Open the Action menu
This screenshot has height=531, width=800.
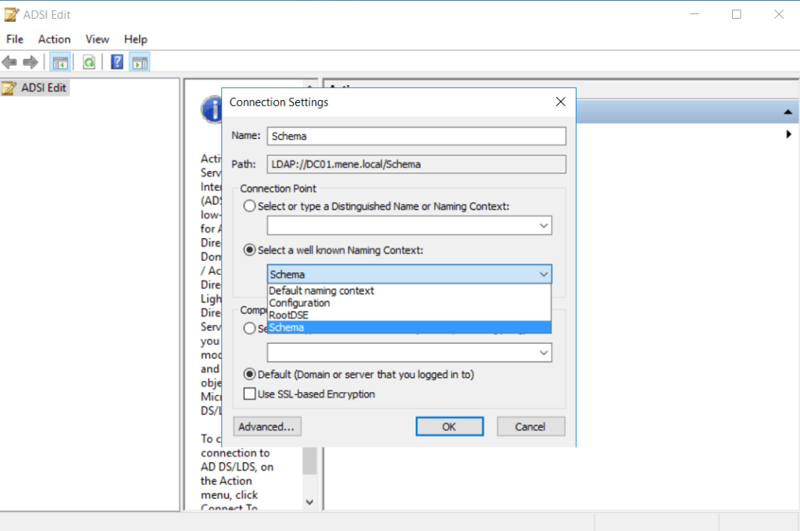54,39
